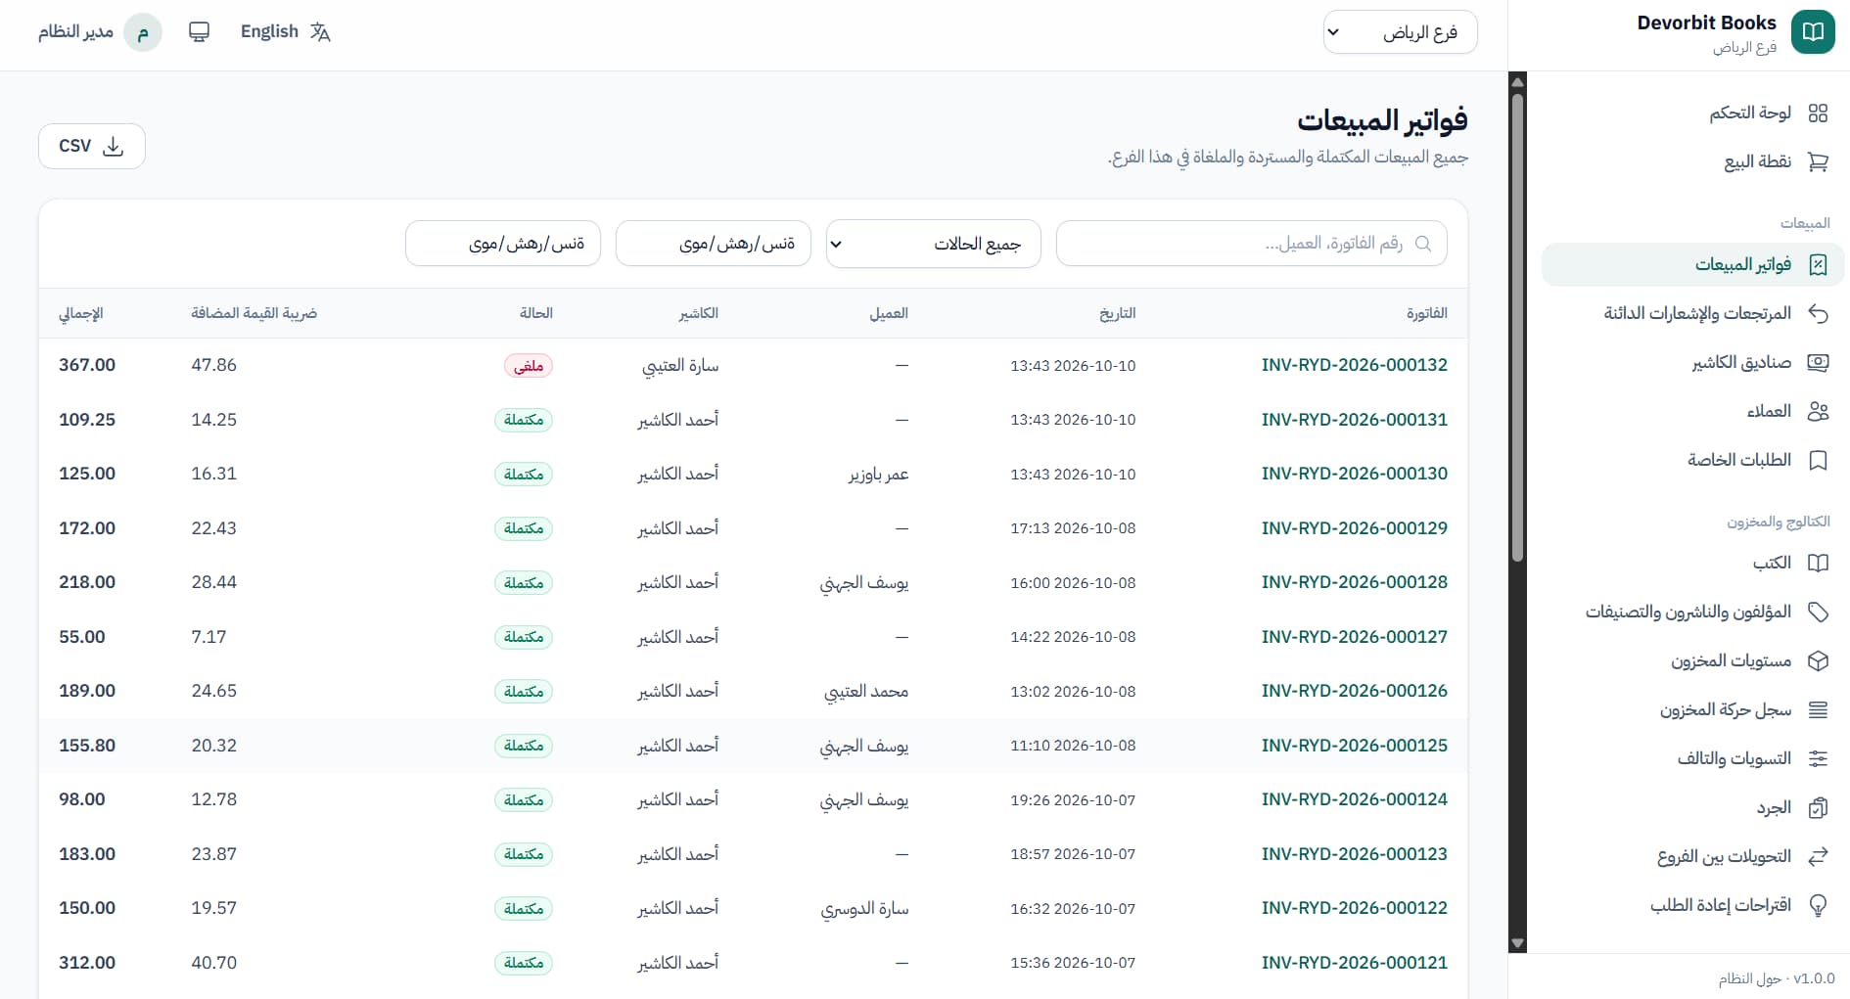Click the ملغى status badge on invoice 000132

(x=529, y=366)
